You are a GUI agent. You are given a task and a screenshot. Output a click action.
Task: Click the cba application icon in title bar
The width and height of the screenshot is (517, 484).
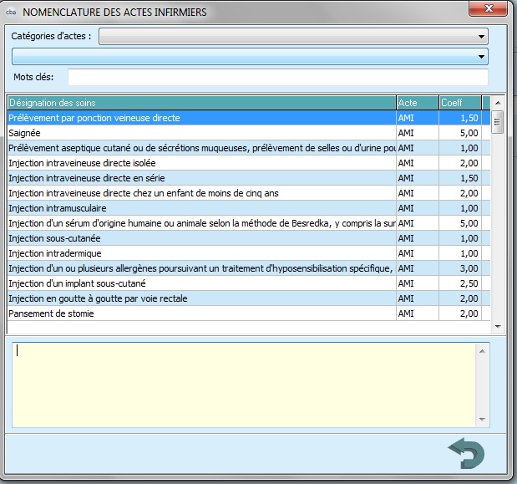pos(11,13)
